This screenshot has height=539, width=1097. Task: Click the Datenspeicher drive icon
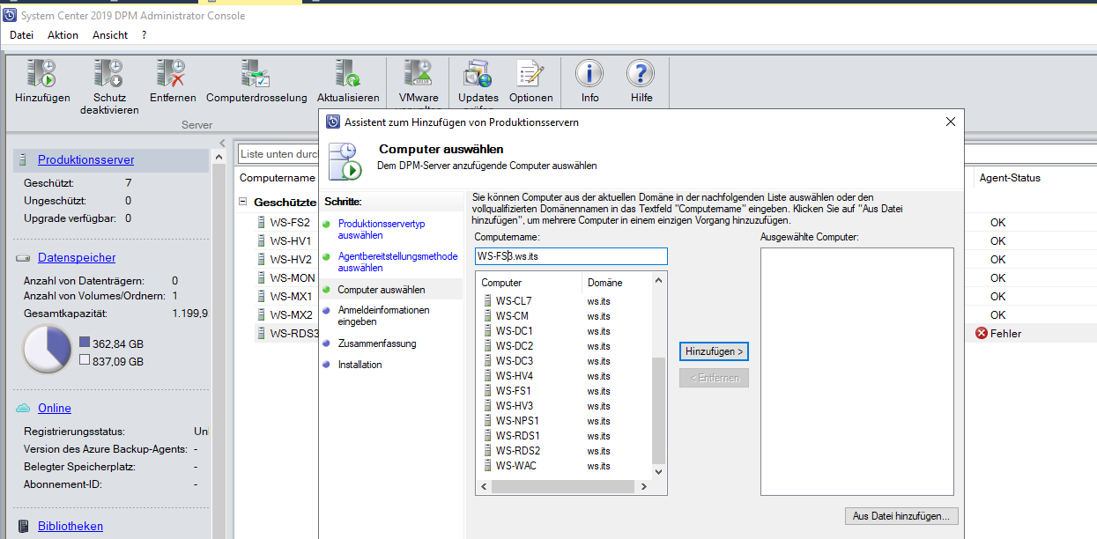click(x=24, y=258)
